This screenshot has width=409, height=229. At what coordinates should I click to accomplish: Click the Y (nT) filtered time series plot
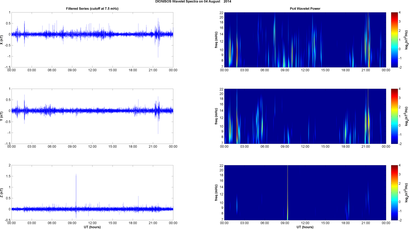[92, 116]
